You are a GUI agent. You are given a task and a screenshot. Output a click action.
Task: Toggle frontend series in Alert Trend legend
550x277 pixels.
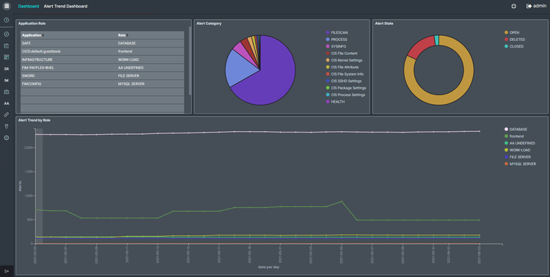514,136
